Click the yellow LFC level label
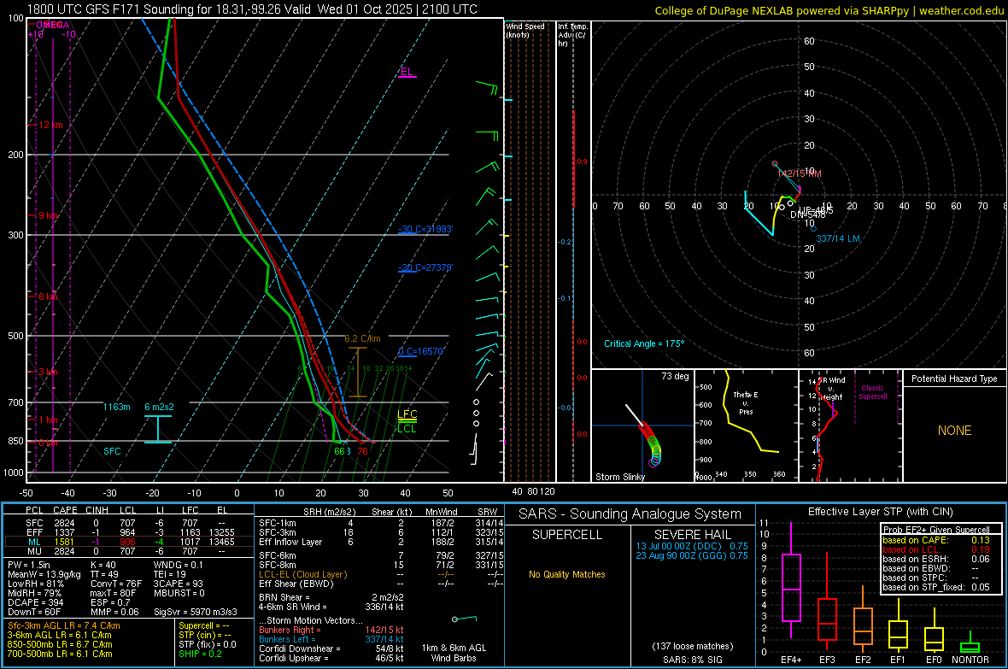The width and height of the screenshot is (1008, 669). click(407, 414)
